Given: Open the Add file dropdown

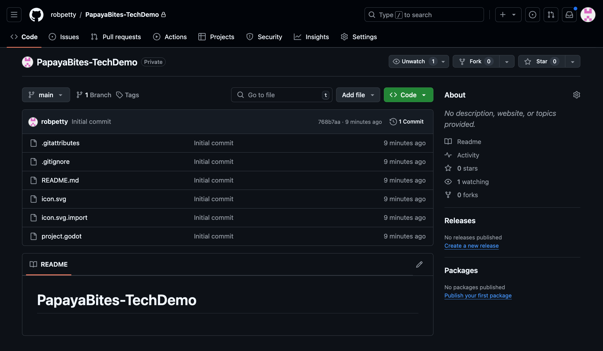Looking at the screenshot, I should [x=358, y=95].
